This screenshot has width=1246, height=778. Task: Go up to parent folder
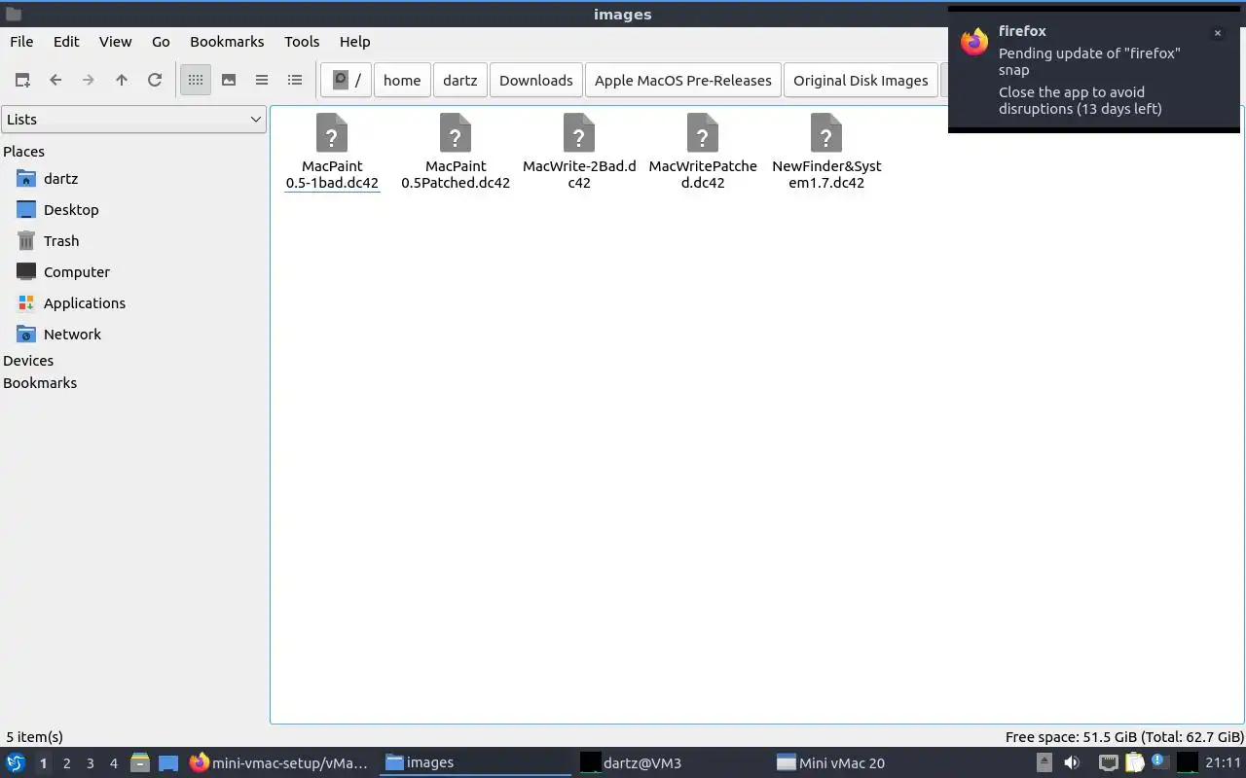click(x=122, y=81)
